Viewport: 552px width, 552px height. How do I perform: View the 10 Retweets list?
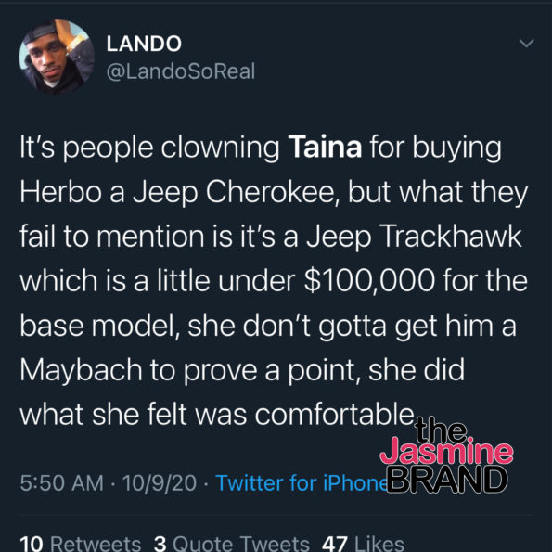pyautogui.click(x=81, y=544)
